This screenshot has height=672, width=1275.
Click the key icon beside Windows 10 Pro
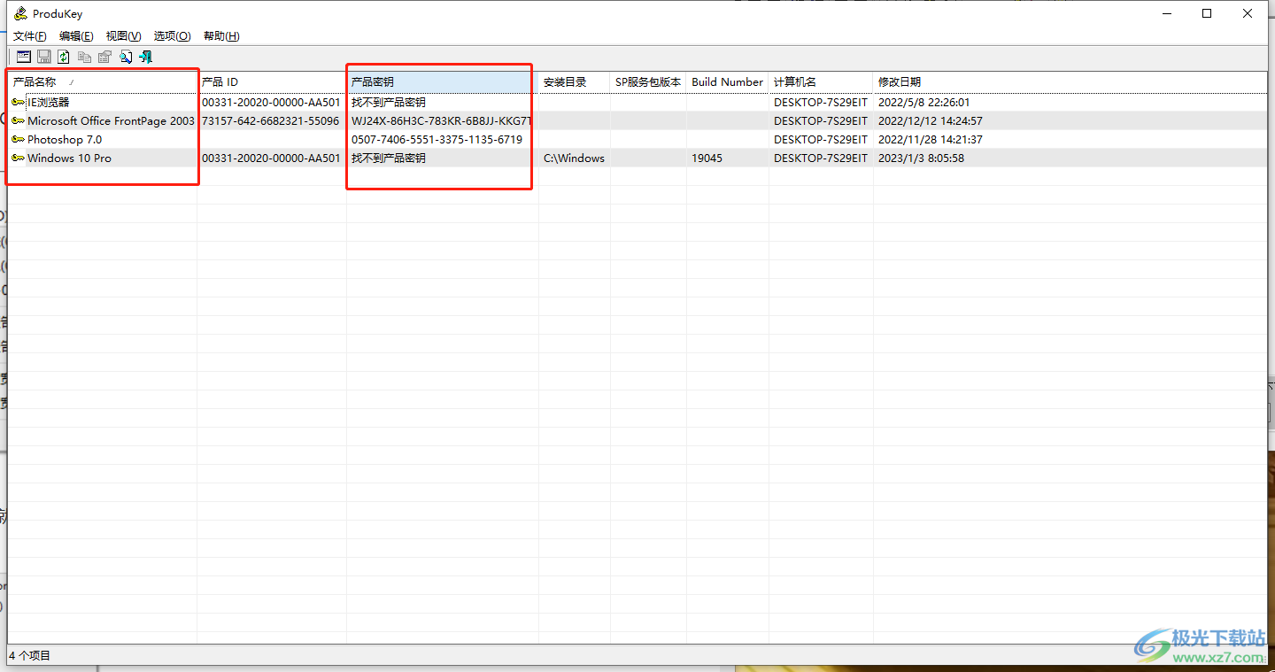18,158
